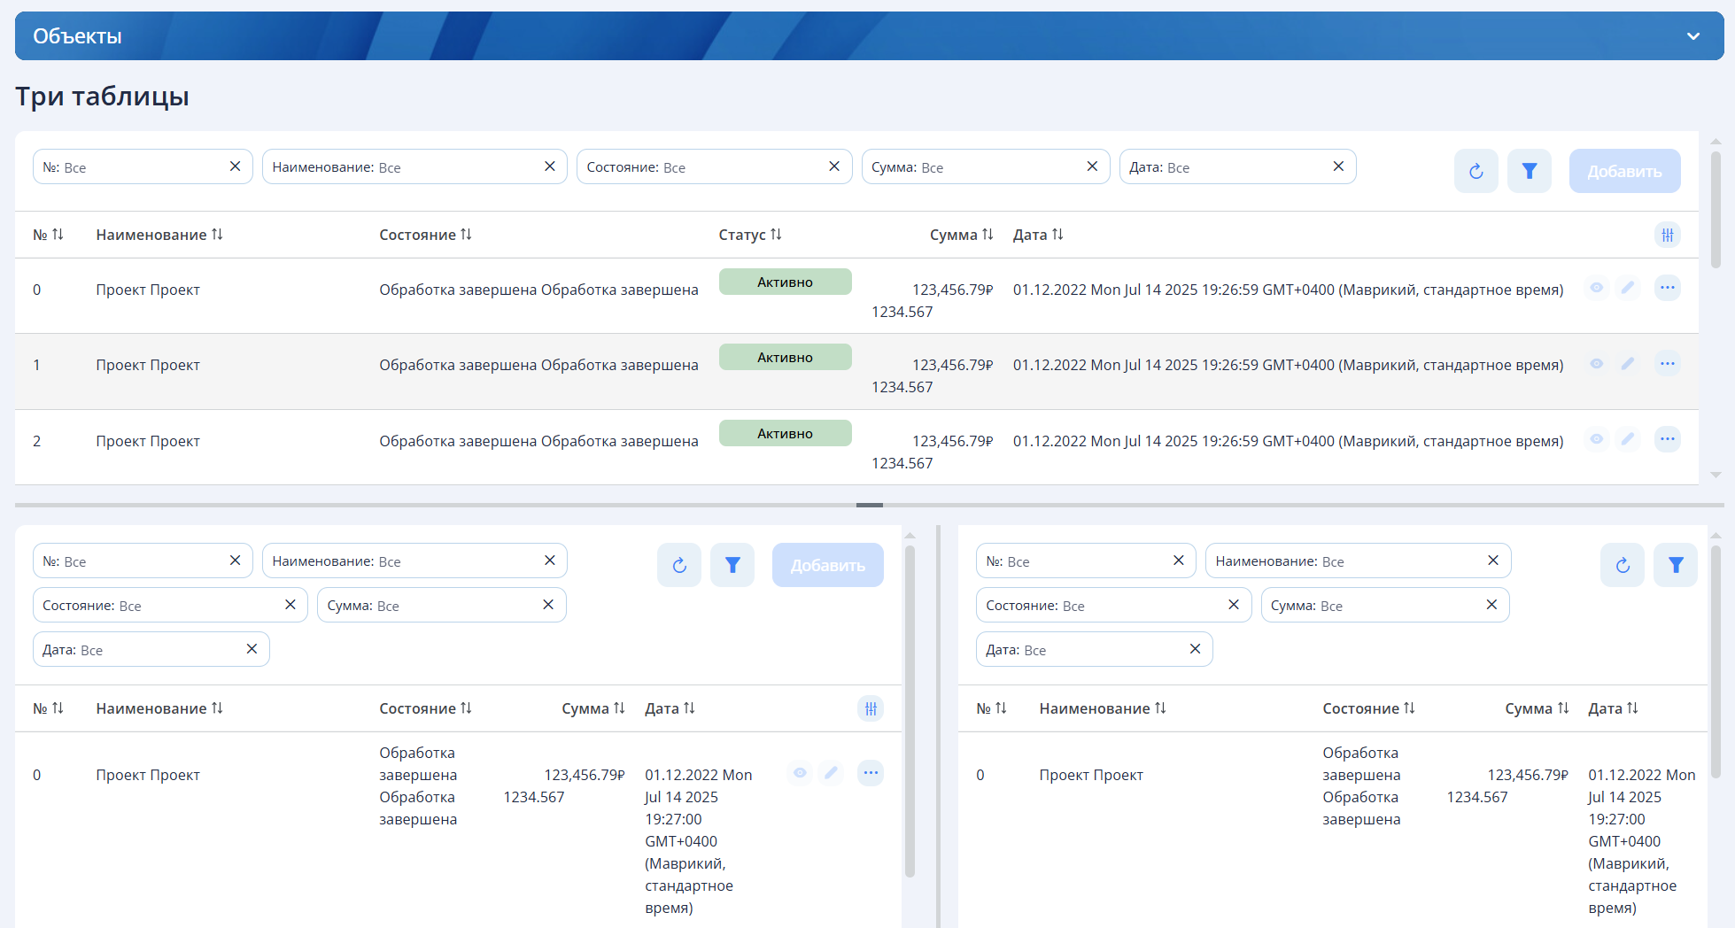Edit row 0 pencil icon in bottom-left table
This screenshot has width=1735, height=928.
pos(831,773)
